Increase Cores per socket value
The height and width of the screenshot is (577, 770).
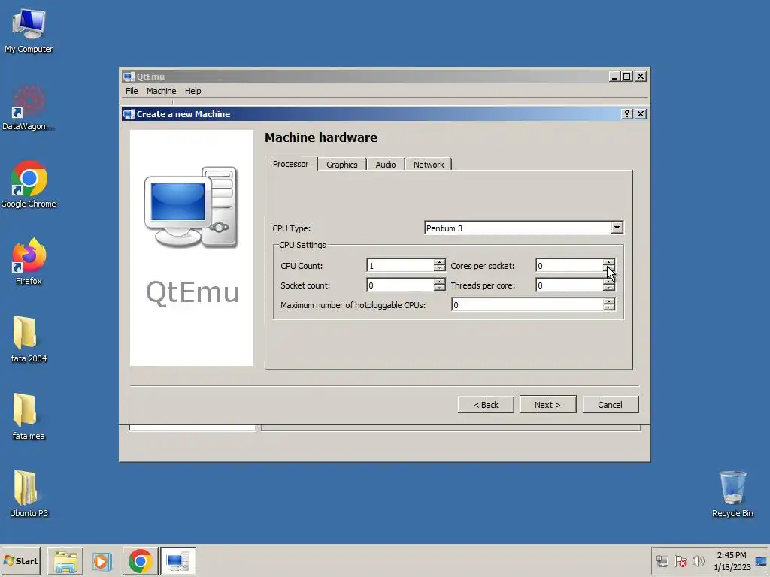pos(609,262)
